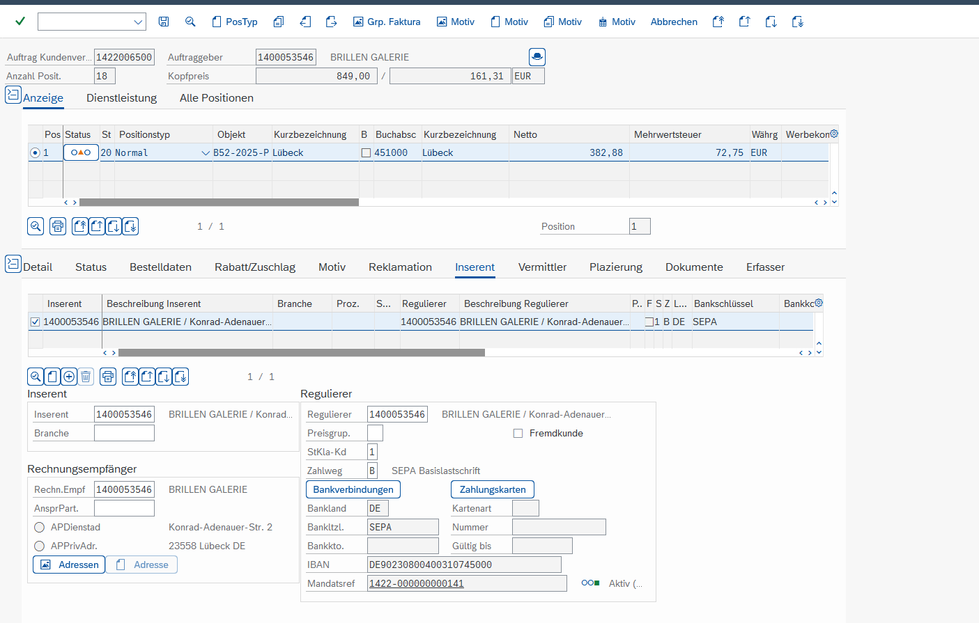Screen dimensions: 979x623
Task: Click into the Position number field
Action: (x=640, y=226)
